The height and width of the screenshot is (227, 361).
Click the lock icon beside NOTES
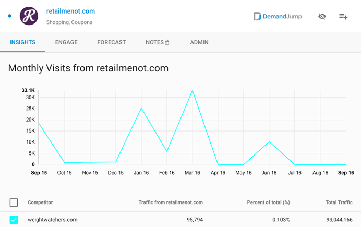[x=167, y=42]
